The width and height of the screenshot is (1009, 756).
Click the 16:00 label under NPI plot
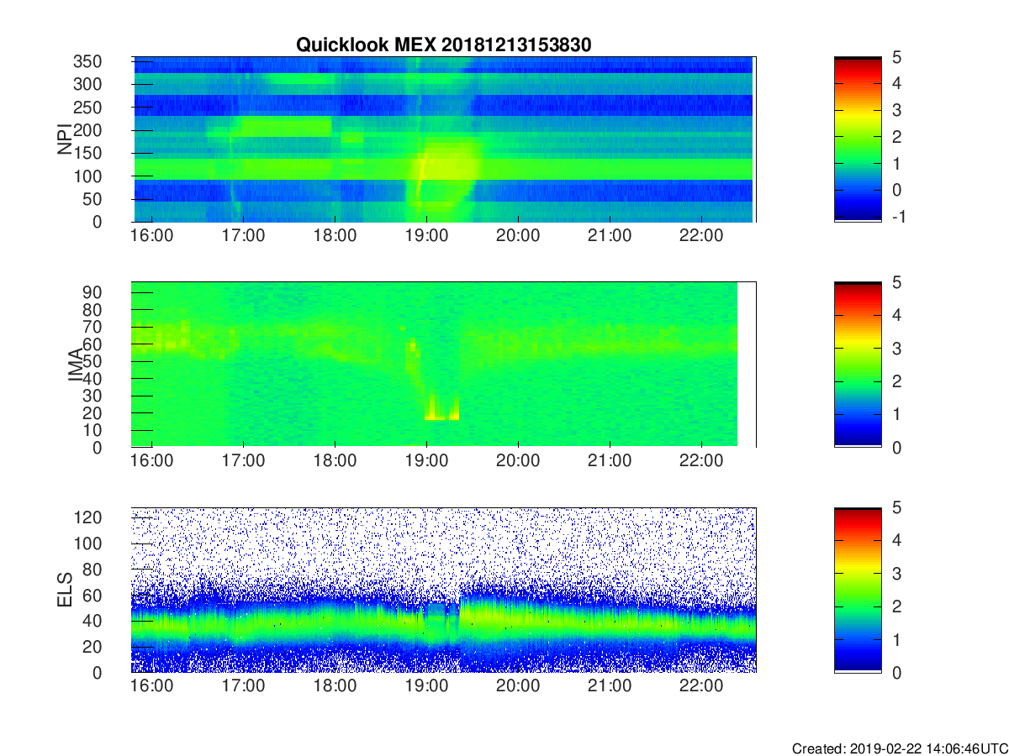click(152, 237)
